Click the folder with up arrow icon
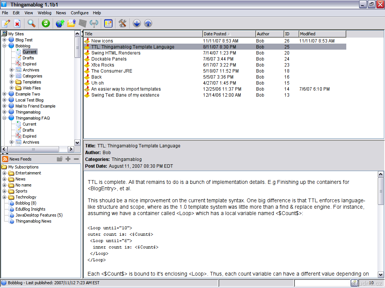Screen dimensions: 385x288 (71, 23)
